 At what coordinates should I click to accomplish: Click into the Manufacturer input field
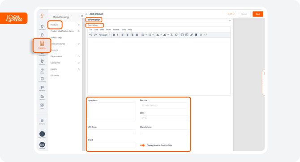164,132
